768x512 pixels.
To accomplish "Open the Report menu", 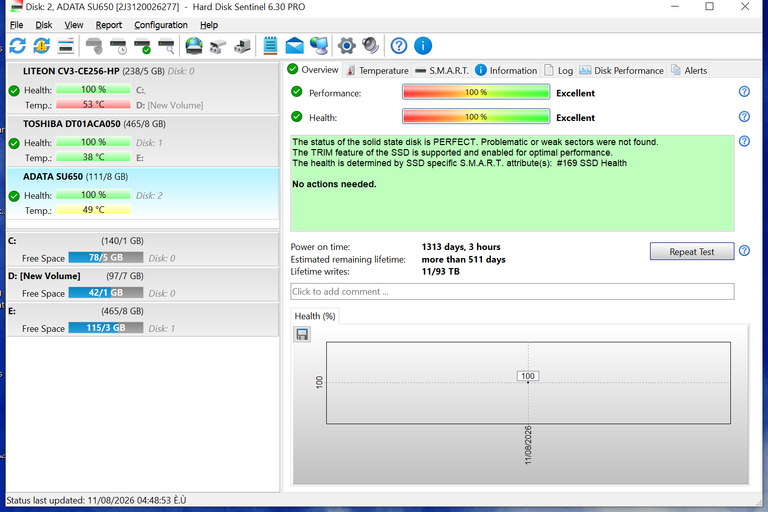I will pos(109,25).
